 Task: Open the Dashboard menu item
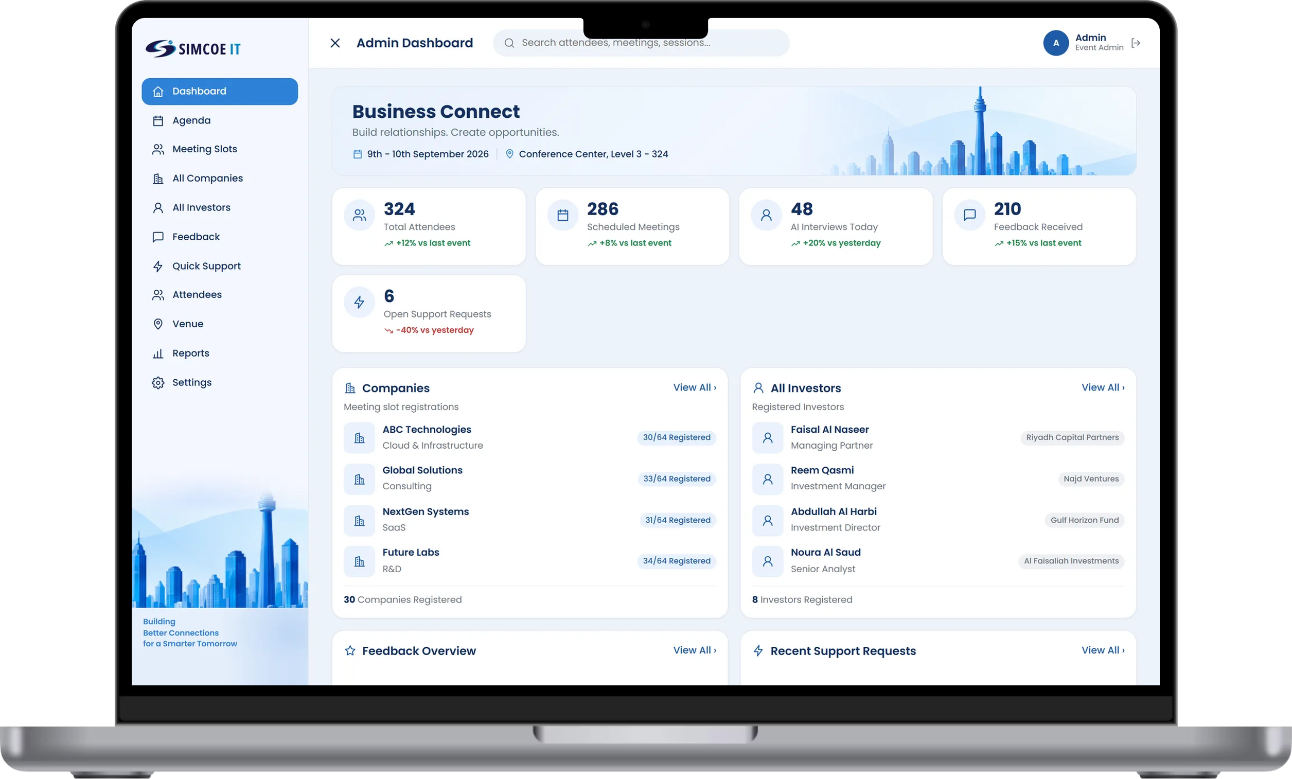coord(220,91)
